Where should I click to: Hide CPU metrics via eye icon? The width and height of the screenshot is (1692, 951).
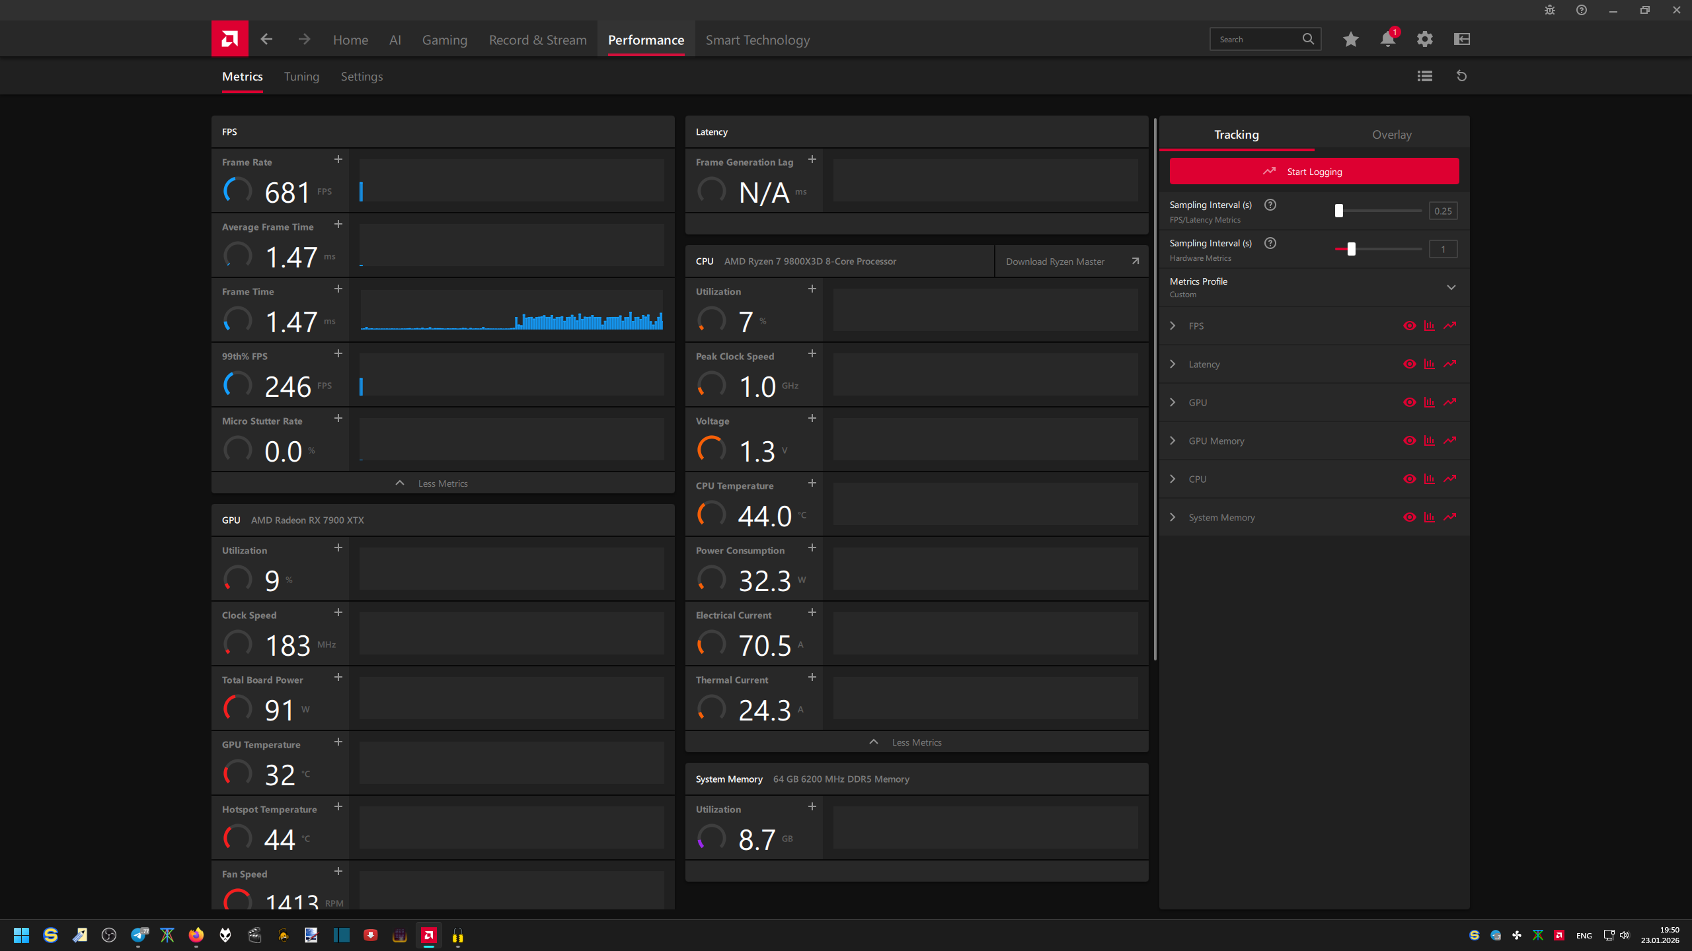(x=1409, y=479)
